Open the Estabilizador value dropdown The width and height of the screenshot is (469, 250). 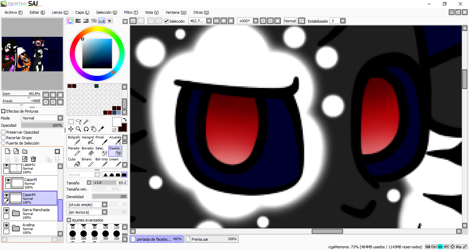tap(343, 21)
